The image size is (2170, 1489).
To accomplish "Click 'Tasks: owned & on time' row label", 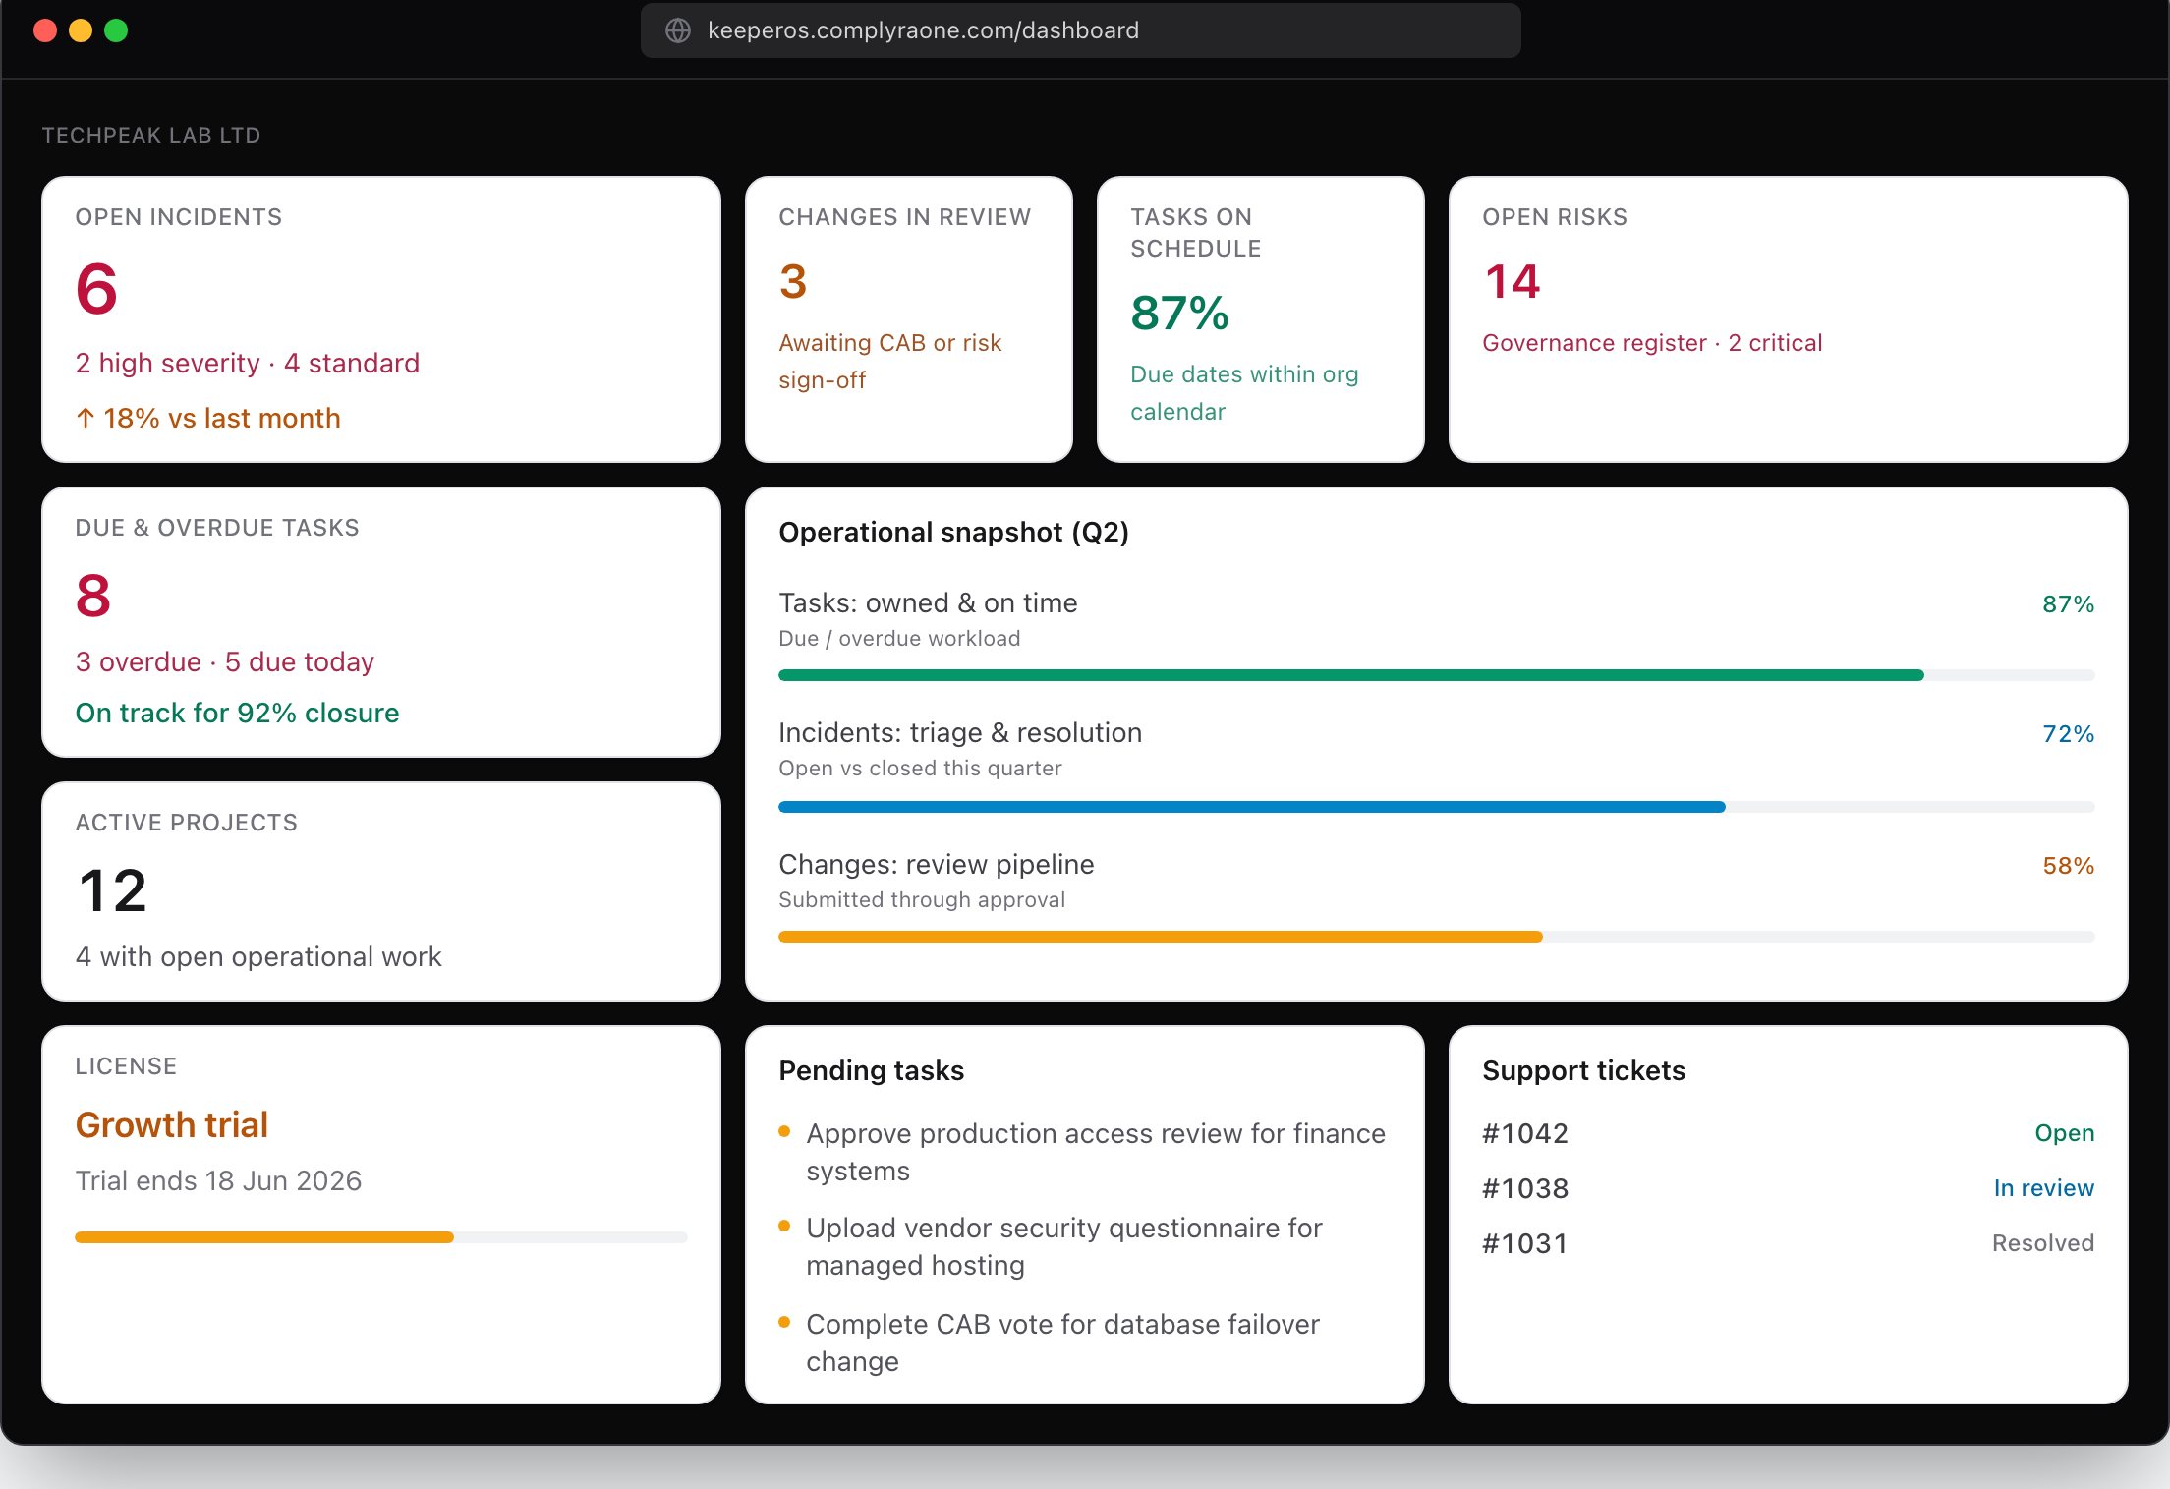I will (928, 603).
